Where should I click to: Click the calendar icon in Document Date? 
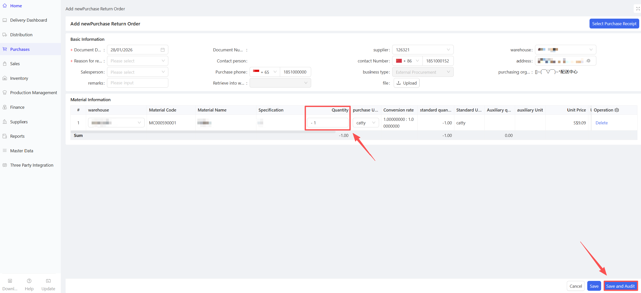(163, 50)
